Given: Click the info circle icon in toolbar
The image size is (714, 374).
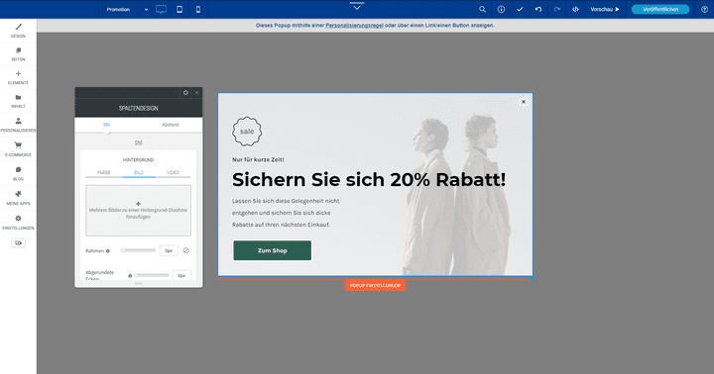Looking at the screenshot, I should click(501, 9).
